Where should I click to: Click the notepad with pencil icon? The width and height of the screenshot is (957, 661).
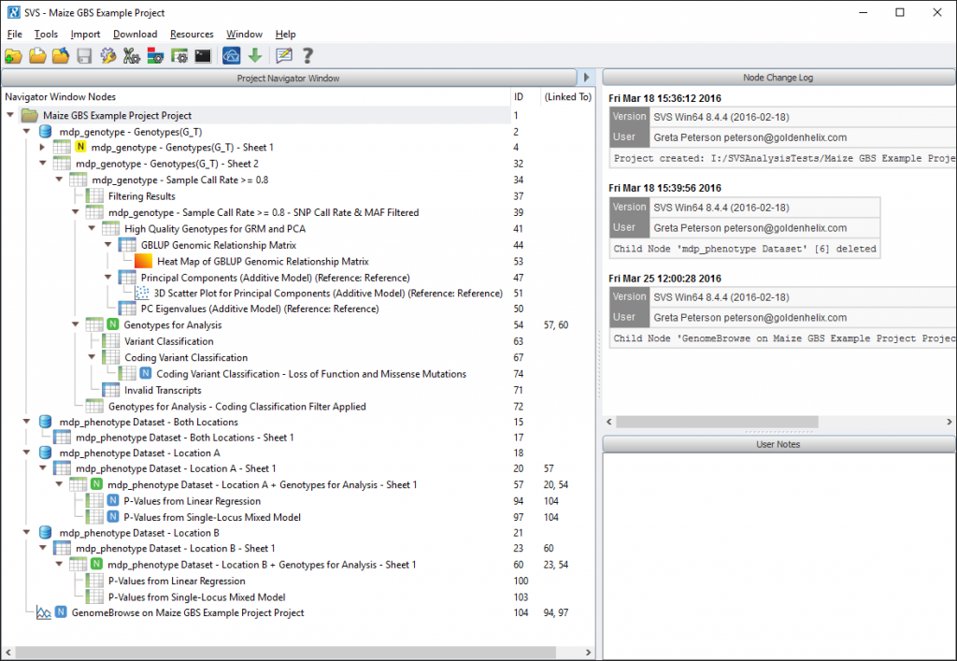pos(283,56)
